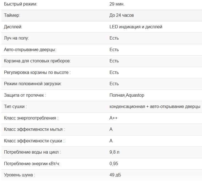The height and width of the screenshot is (183, 202).
Task: Select the 'До 24 часов' value
Action: (x=121, y=15)
